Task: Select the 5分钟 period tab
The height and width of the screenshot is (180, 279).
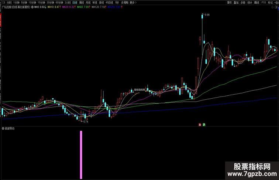Action: tap(24, 3)
